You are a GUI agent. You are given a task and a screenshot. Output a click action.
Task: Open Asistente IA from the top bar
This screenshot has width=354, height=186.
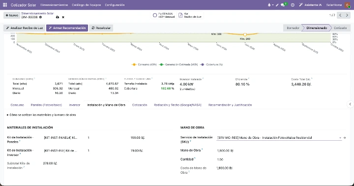310,5
